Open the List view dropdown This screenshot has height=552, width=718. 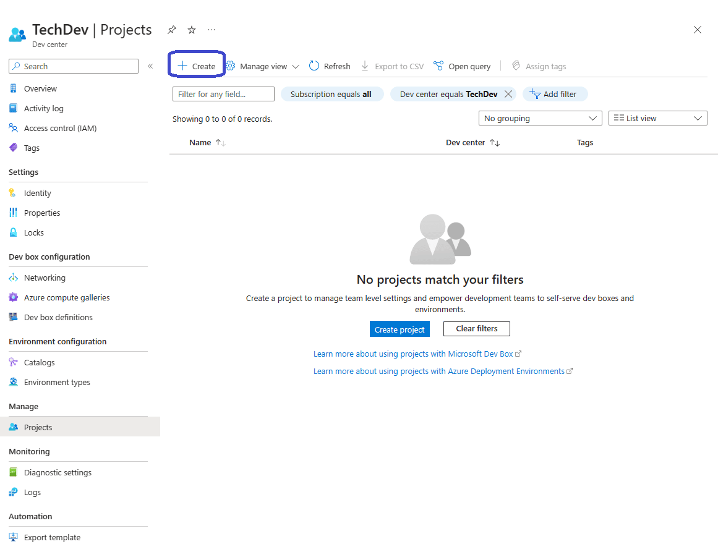coord(657,118)
